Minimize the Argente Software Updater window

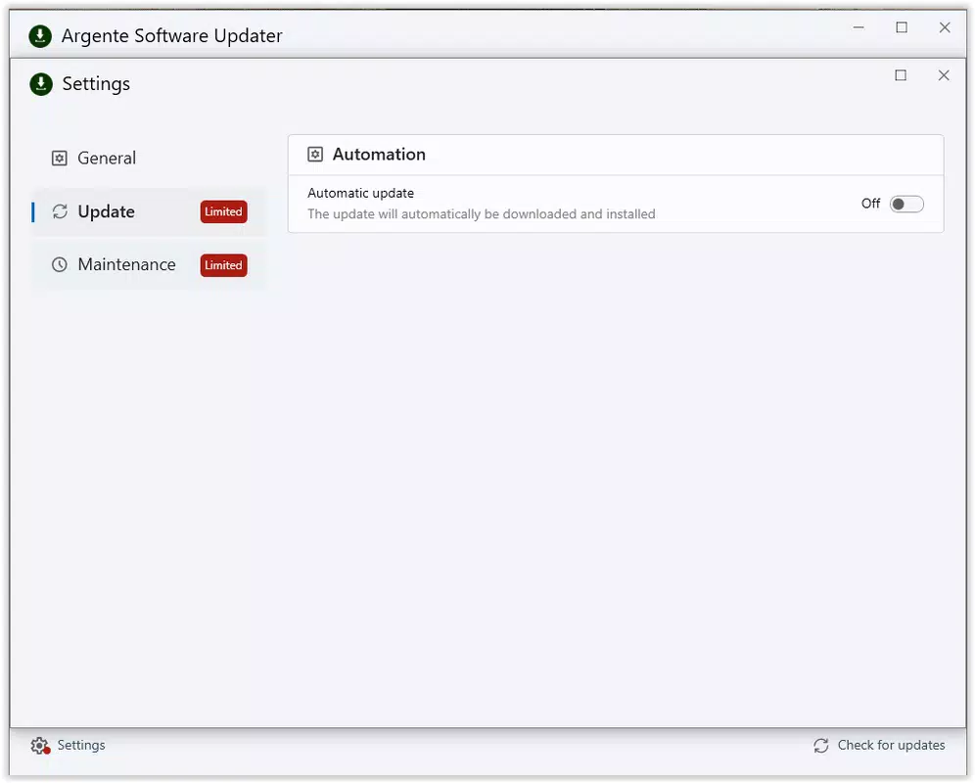tap(859, 27)
